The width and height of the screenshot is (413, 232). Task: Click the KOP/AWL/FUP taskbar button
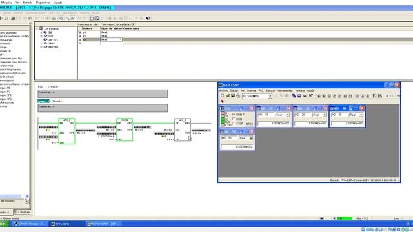(104, 224)
